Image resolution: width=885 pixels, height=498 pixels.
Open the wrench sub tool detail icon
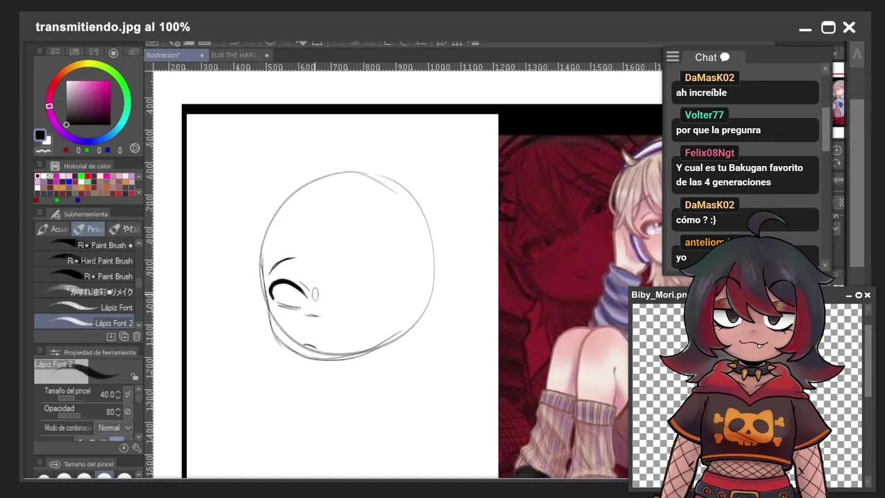[136, 448]
